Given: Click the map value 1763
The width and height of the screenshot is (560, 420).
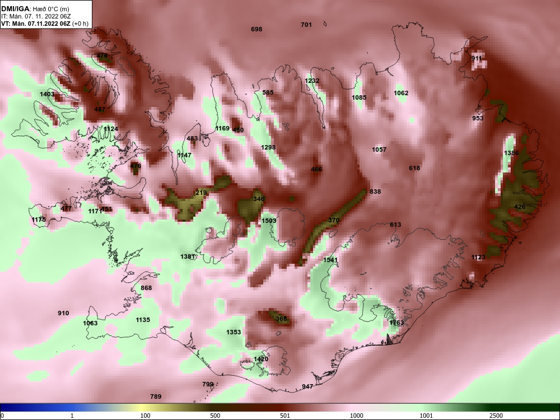Looking at the screenshot, I should tap(396, 323).
